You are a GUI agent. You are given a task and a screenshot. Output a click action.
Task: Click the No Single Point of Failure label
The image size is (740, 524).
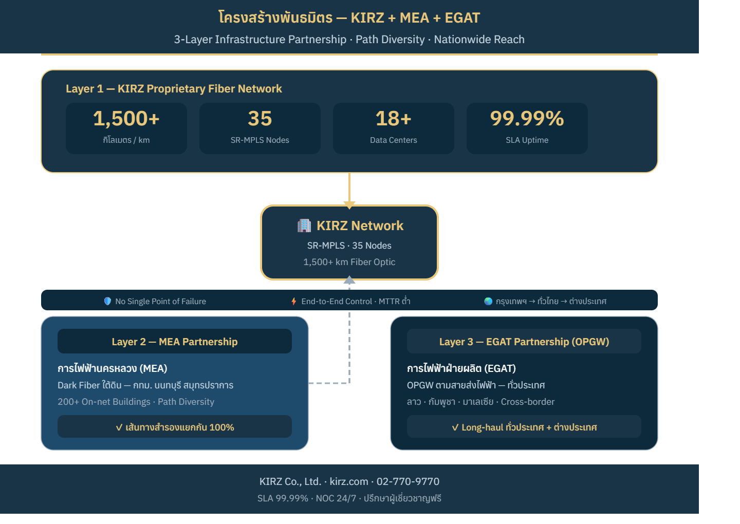click(x=160, y=302)
